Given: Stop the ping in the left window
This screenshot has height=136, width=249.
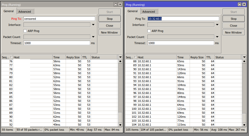Looking at the screenshot, I should pos(109,19).
